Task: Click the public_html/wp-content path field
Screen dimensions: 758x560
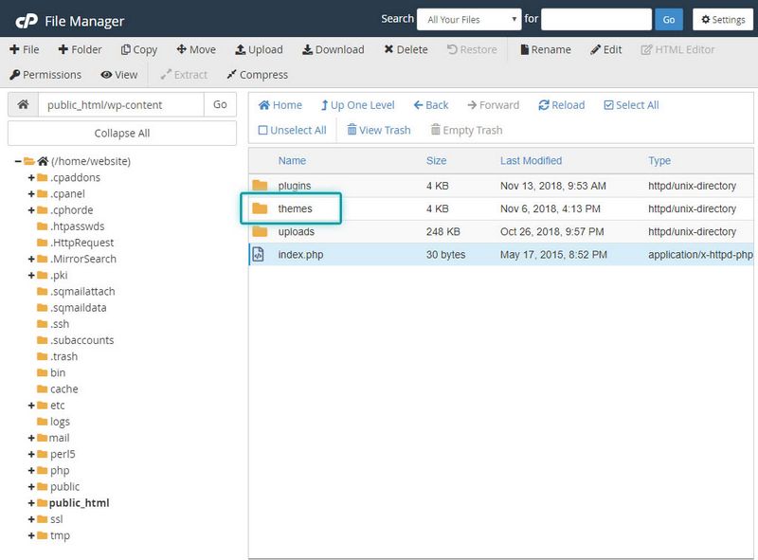Action: [x=121, y=104]
